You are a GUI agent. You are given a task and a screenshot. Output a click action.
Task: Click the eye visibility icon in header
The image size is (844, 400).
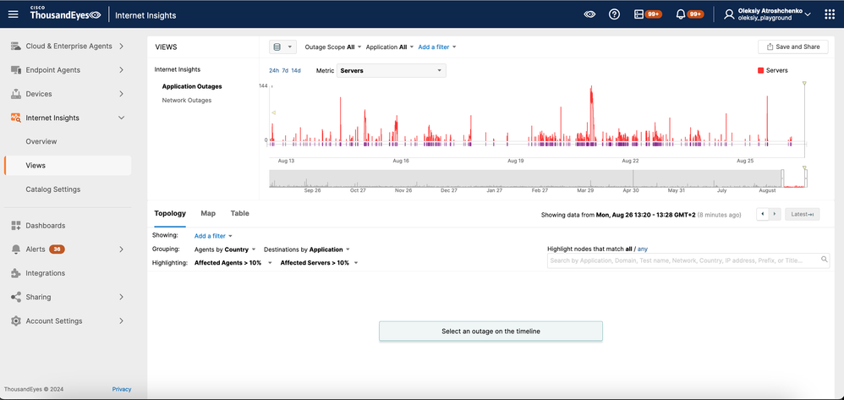coord(589,14)
